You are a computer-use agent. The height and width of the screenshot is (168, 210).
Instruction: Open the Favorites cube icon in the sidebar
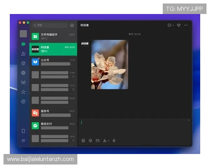[x=23, y=63]
